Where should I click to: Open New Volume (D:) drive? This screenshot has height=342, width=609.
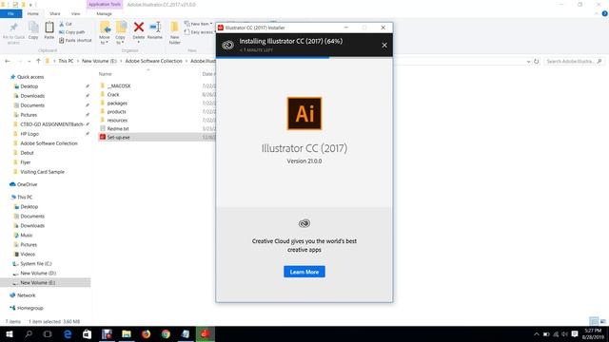(38, 274)
